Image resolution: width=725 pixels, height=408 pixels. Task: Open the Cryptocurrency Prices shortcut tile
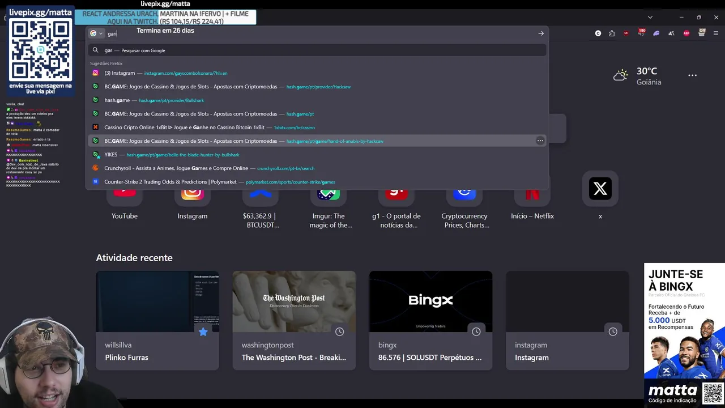coord(464,210)
